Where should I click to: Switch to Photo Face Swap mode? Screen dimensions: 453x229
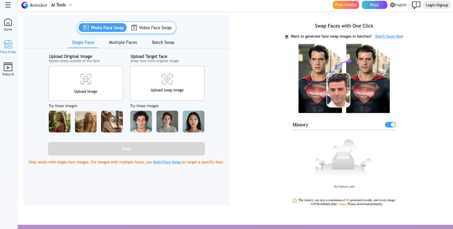point(102,28)
